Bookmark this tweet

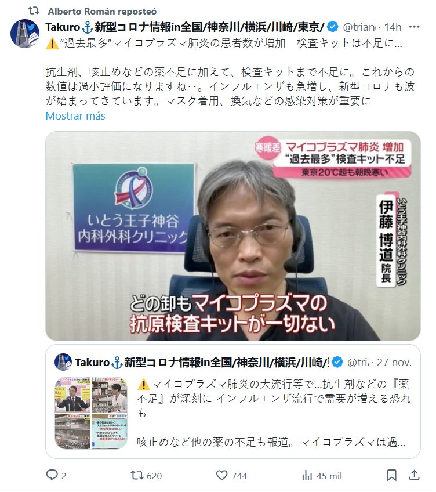pyautogui.click(x=392, y=475)
